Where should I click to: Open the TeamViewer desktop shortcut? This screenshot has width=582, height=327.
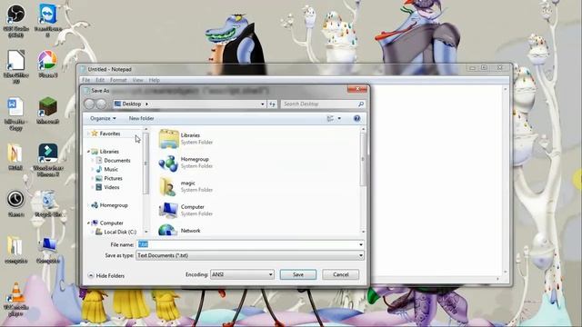(x=48, y=20)
